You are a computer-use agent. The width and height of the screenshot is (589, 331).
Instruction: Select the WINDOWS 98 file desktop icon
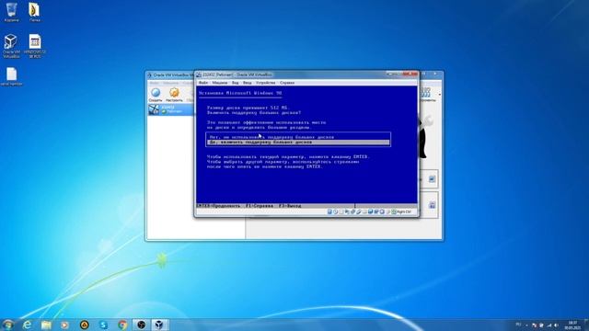[x=35, y=46]
